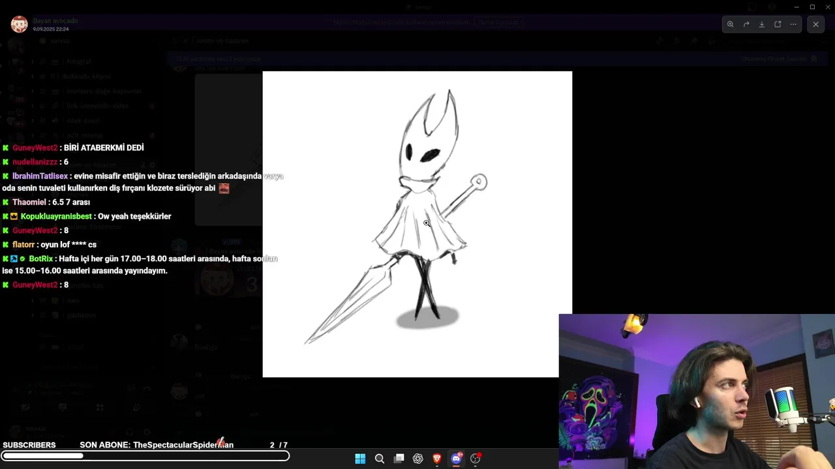The height and width of the screenshot is (469, 835).
Task: Click the Hollow Knight sketch image
Action: tap(417, 224)
